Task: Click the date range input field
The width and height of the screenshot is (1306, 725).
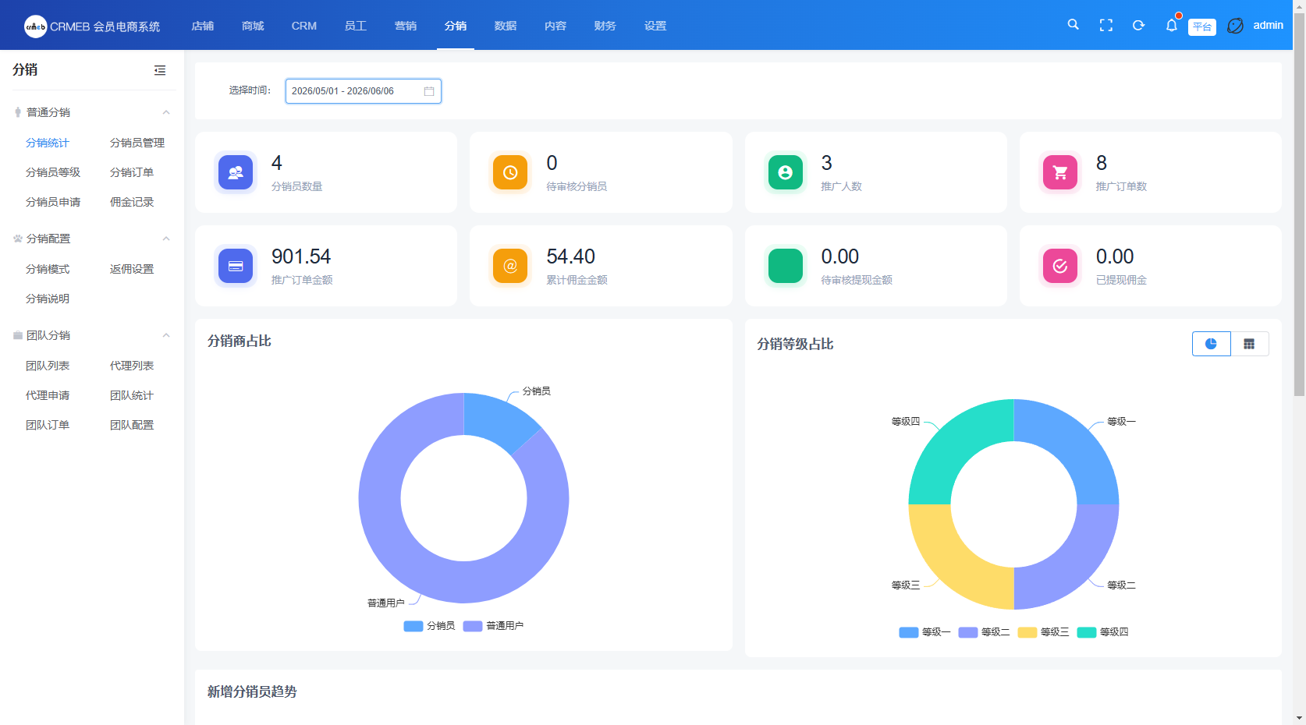Action: [x=364, y=91]
